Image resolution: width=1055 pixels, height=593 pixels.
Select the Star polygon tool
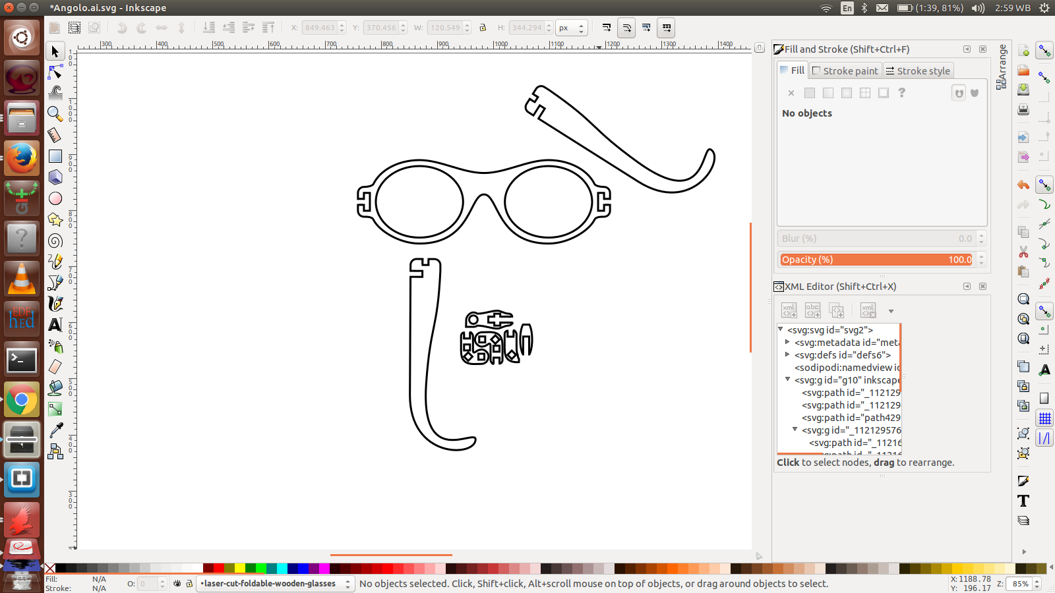click(55, 219)
